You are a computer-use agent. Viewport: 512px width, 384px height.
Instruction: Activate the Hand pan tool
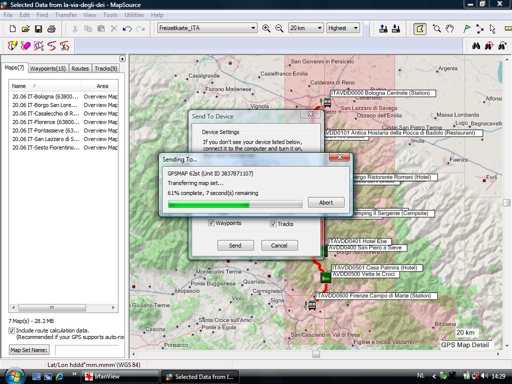(x=449, y=28)
